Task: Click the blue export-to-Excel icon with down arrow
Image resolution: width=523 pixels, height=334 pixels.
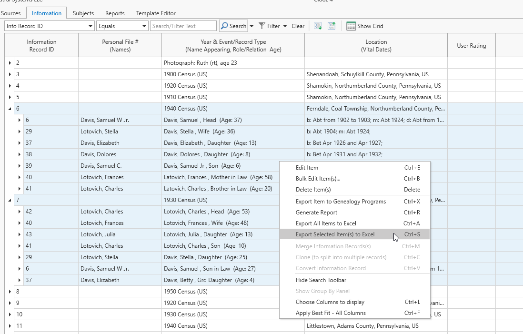Action: pos(317,26)
